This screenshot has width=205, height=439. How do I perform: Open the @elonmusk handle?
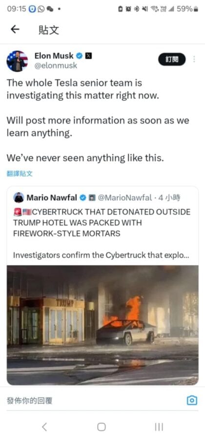click(x=56, y=66)
